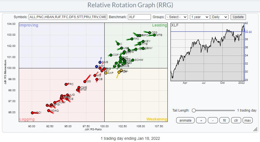Start playback with the animate button

(x=185, y=120)
